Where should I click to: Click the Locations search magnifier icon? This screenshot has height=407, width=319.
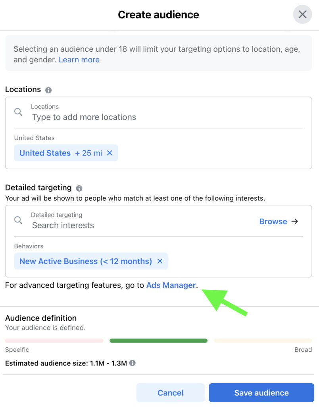pos(18,112)
